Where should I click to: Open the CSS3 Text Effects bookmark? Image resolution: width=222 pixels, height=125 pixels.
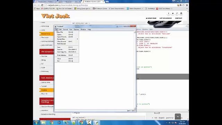pyautogui.click(x=164, y=8)
